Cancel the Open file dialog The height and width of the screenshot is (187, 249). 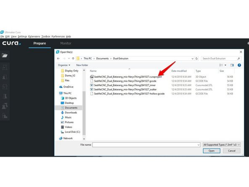pyautogui.click(x=231, y=151)
